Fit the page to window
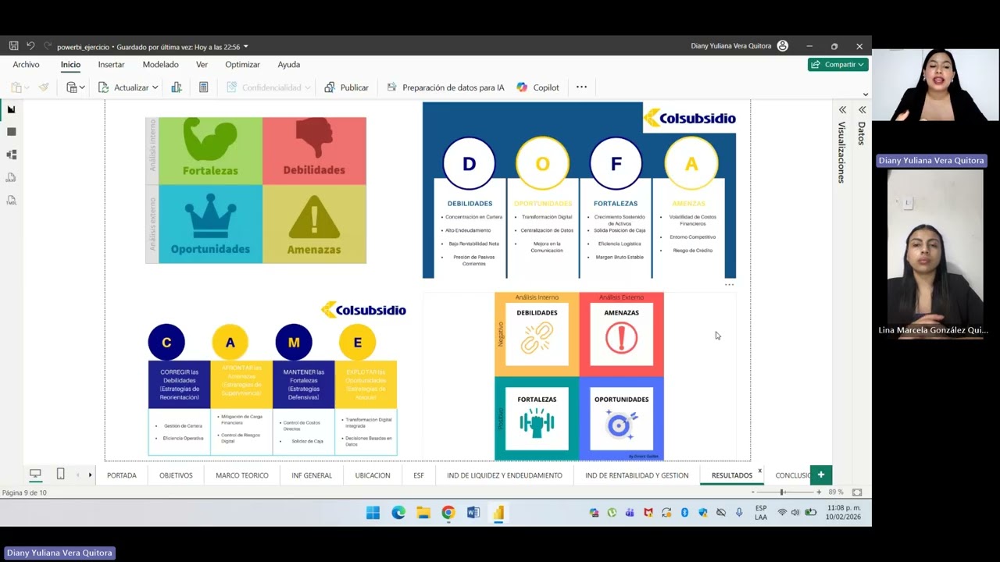 (x=857, y=493)
